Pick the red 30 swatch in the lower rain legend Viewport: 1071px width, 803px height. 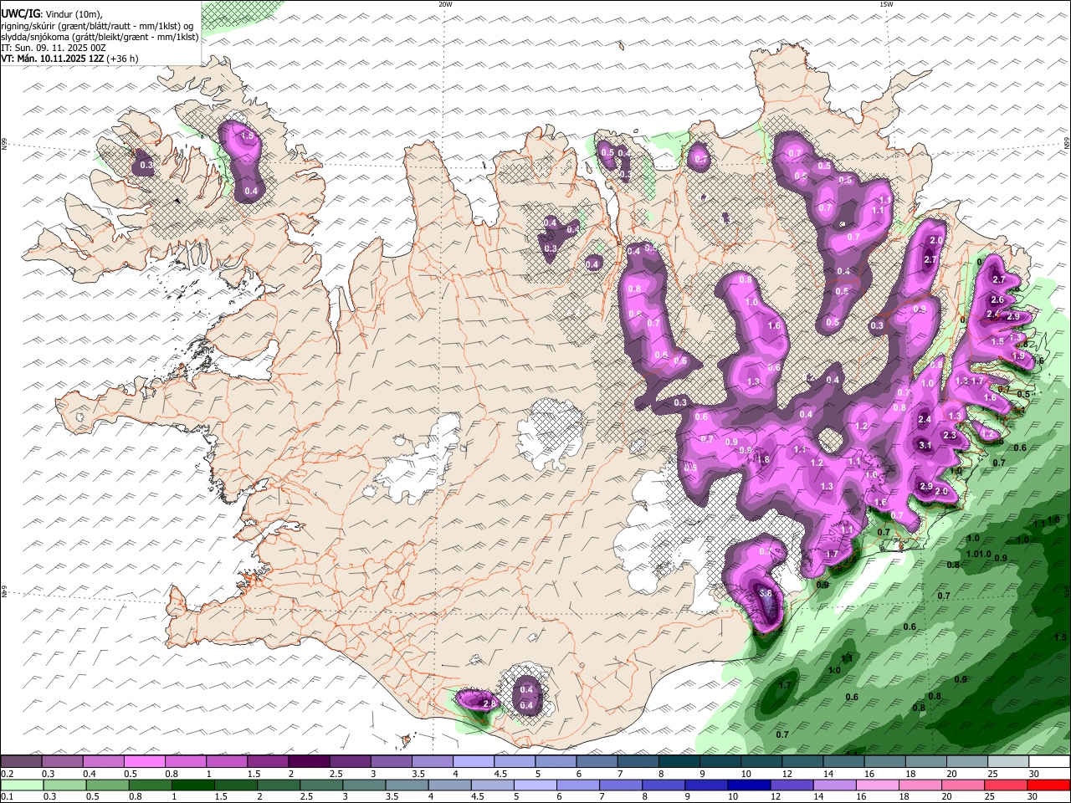(1048, 785)
